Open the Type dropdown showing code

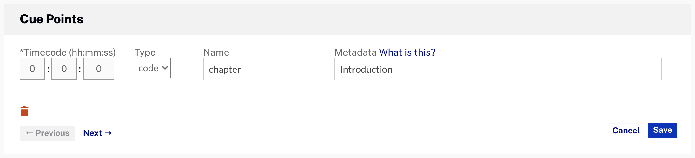(x=153, y=68)
